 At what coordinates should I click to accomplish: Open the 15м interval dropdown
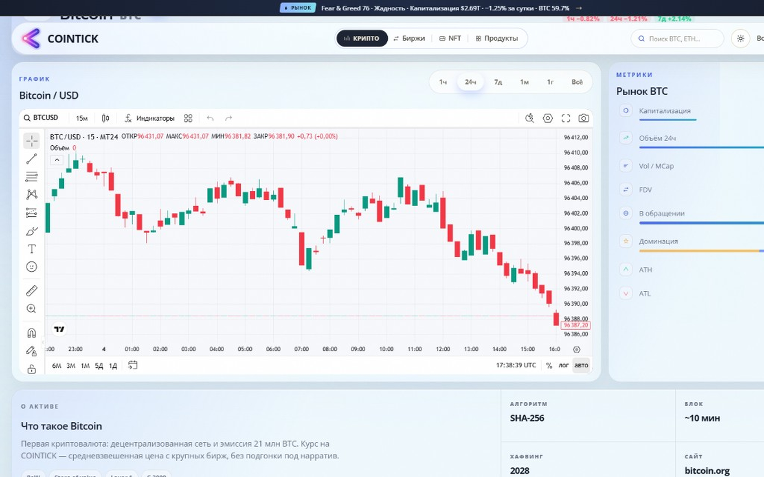click(82, 118)
